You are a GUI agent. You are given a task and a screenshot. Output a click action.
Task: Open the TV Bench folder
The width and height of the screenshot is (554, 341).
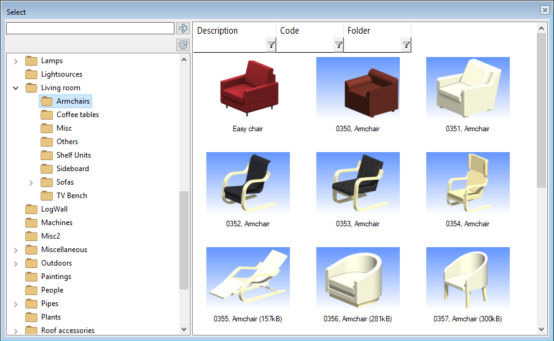[x=71, y=196]
